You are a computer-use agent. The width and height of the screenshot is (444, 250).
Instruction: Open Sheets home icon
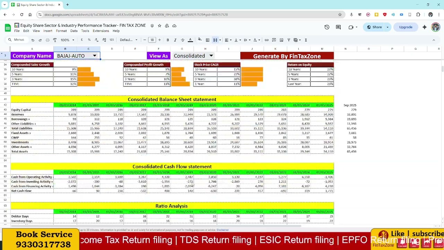coord(8,28)
